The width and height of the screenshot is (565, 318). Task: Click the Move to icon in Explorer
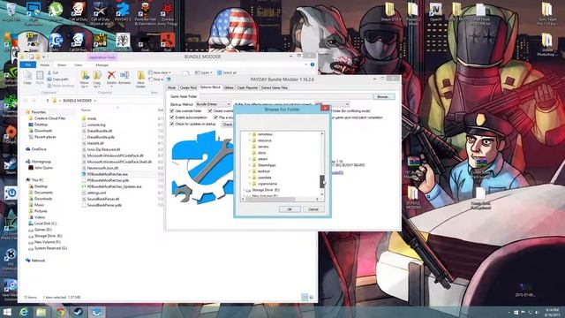85,76
